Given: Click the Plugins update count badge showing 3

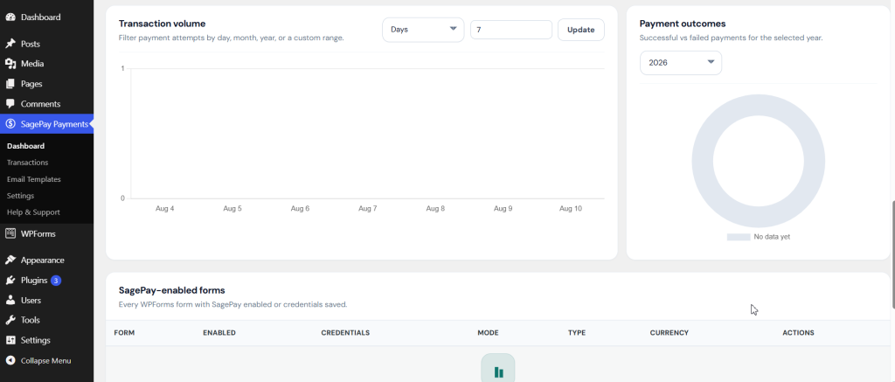Looking at the screenshot, I should tap(56, 281).
